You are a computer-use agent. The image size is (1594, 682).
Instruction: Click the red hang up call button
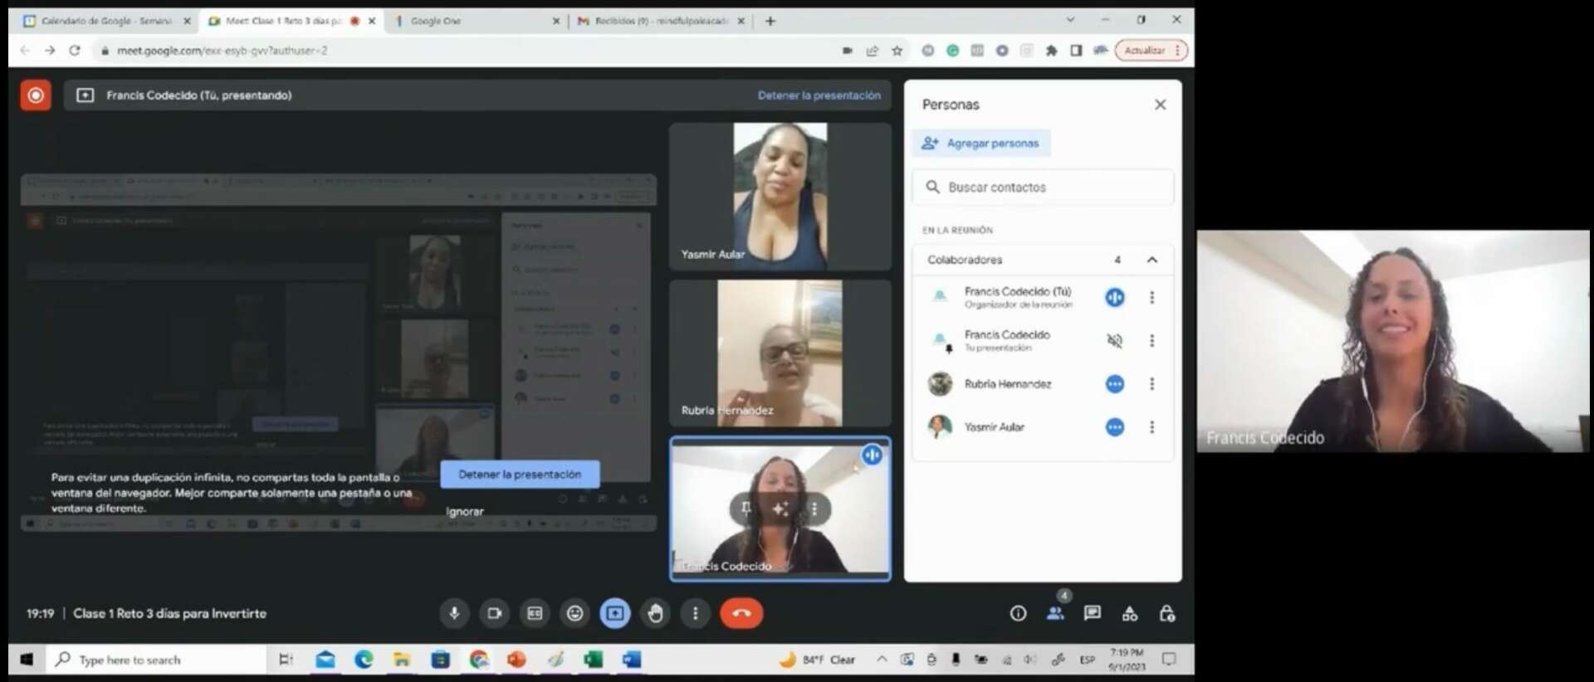[741, 613]
